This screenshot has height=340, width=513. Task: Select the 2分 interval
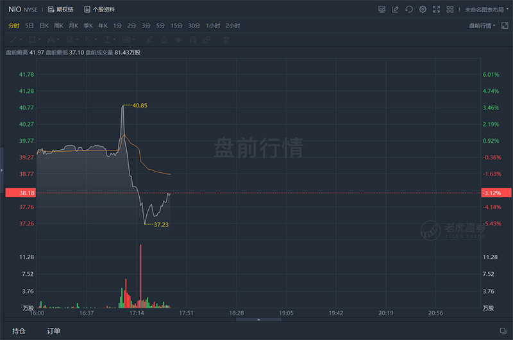click(131, 26)
